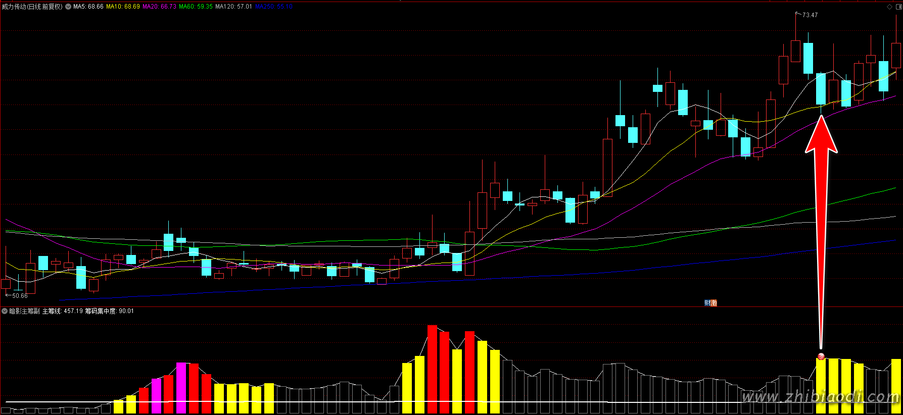Image resolution: width=903 pixels, height=415 pixels.
Task: Click the red ball signal marker
Action: tap(821, 356)
